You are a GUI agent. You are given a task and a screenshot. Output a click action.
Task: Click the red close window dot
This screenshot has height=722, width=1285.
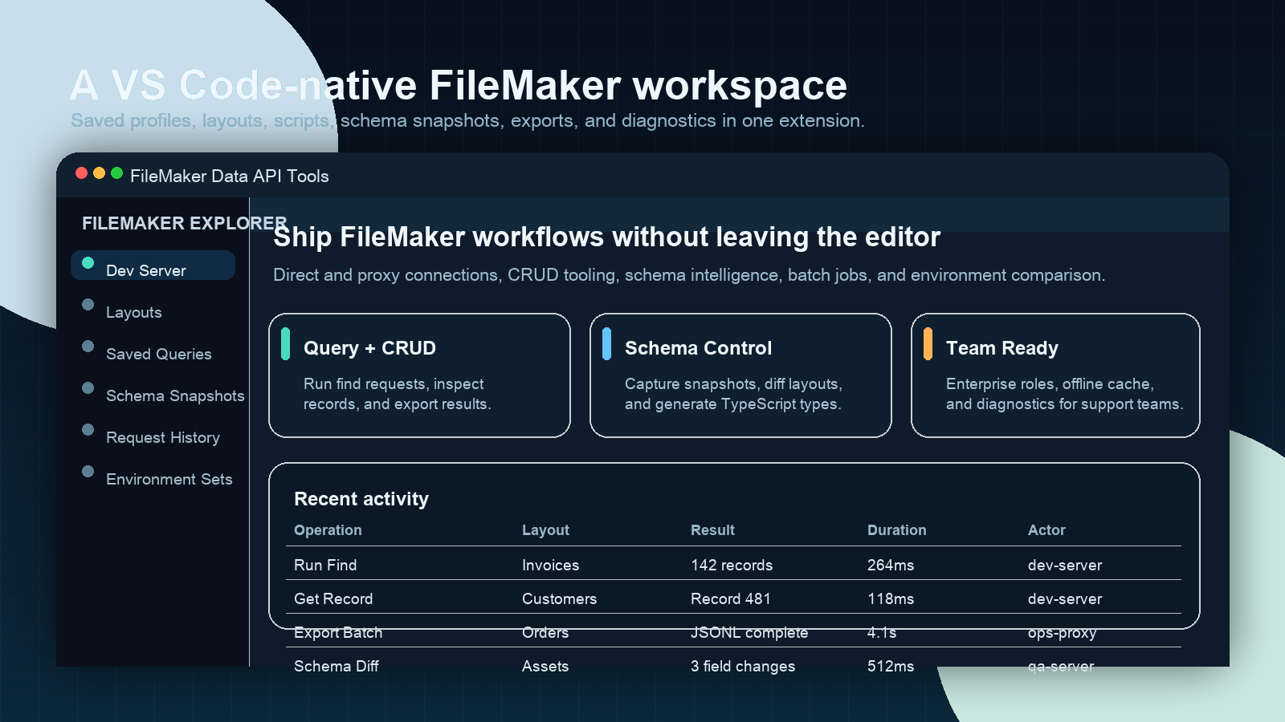pyautogui.click(x=81, y=173)
